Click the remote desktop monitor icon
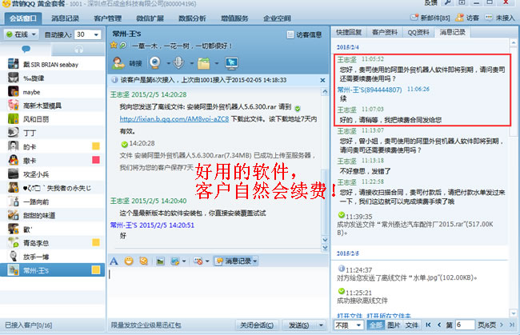Viewport: 520px width, 335px height. tap(231, 63)
